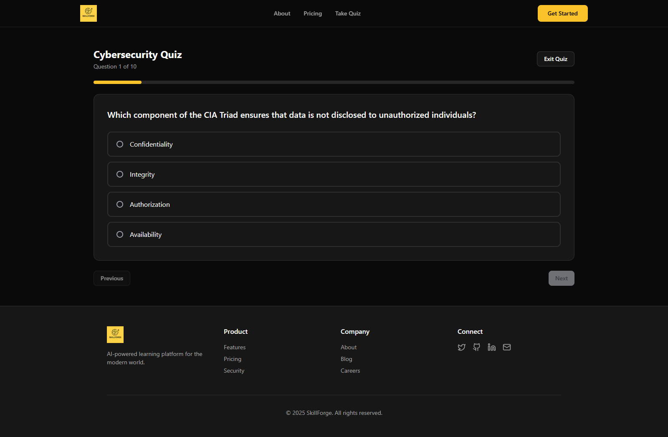Exit the quiz using Exit Quiz
The height and width of the screenshot is (437, 668).
click(555, 59)
